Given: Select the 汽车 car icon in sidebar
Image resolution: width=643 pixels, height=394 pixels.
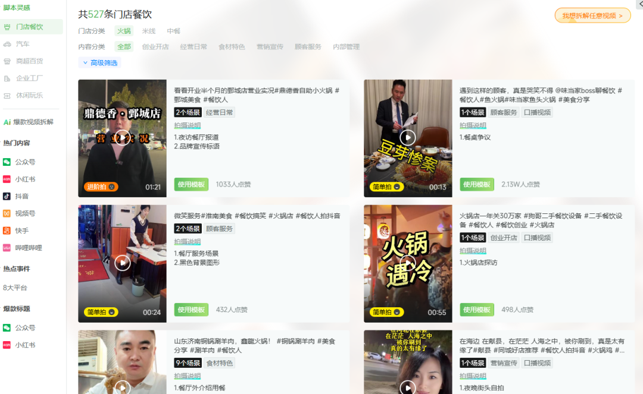Looking at the screenshot, I should pos(7,44).
